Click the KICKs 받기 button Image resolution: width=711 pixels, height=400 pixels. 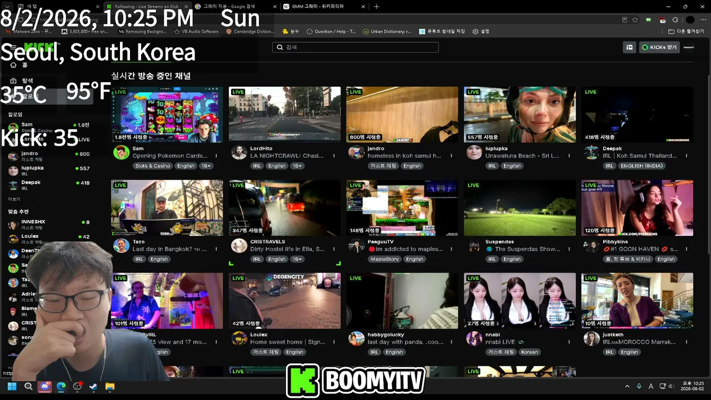pos(659,47)
